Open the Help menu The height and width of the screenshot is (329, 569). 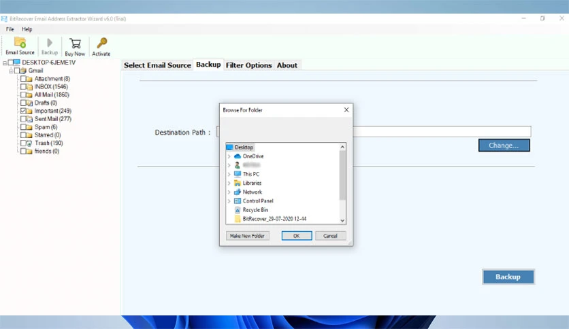(27, 29)
